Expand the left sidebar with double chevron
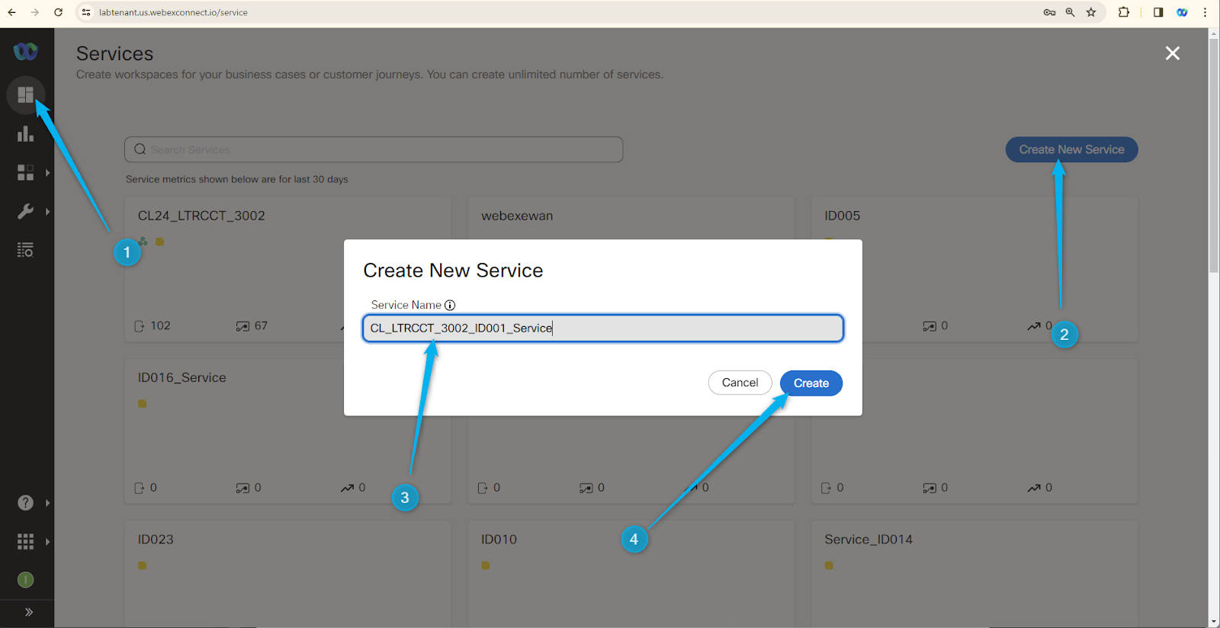Viewport: 1220px width, 628px height. pos(29,612)
